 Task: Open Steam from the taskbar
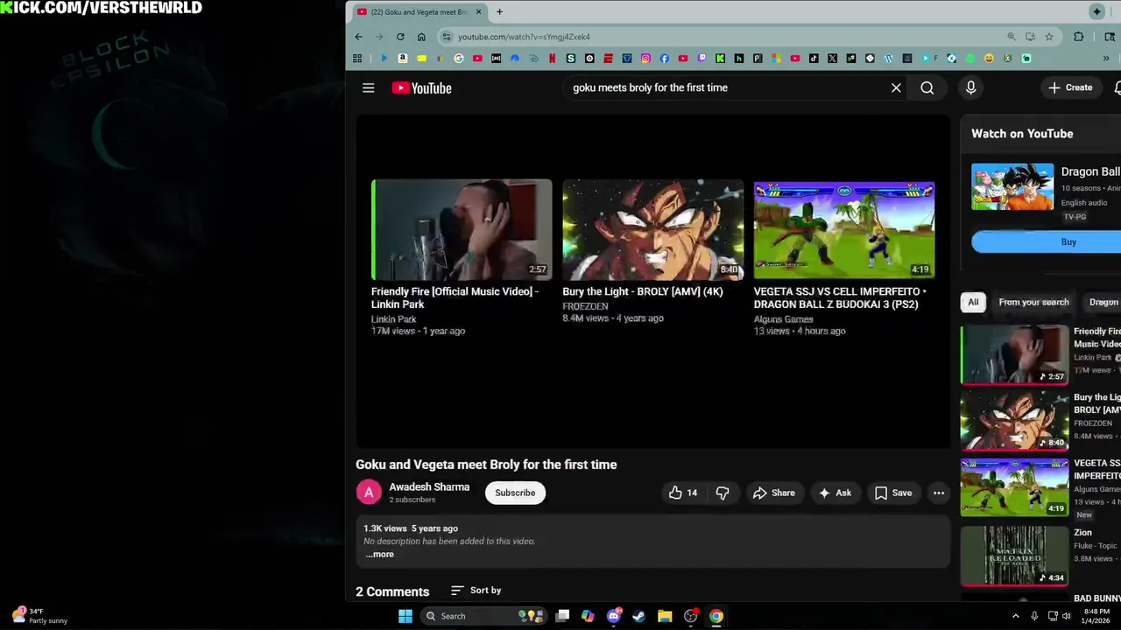[638, 616]
